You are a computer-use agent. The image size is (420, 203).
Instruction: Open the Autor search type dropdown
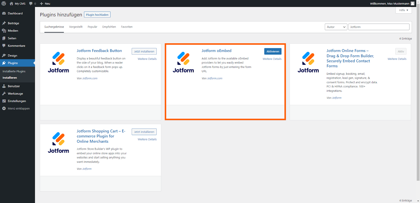[336, 27]
